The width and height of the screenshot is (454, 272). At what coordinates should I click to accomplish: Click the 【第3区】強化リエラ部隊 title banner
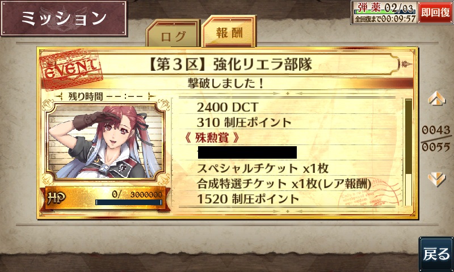tap(230, 65)
